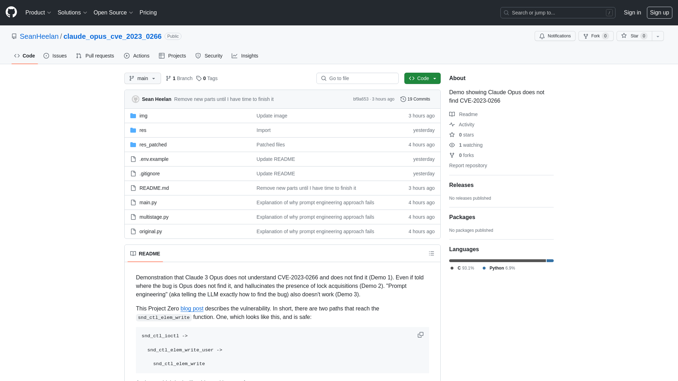Expand the Open Source menu
The width and height of the screenshot is (678, 381).
113,12
